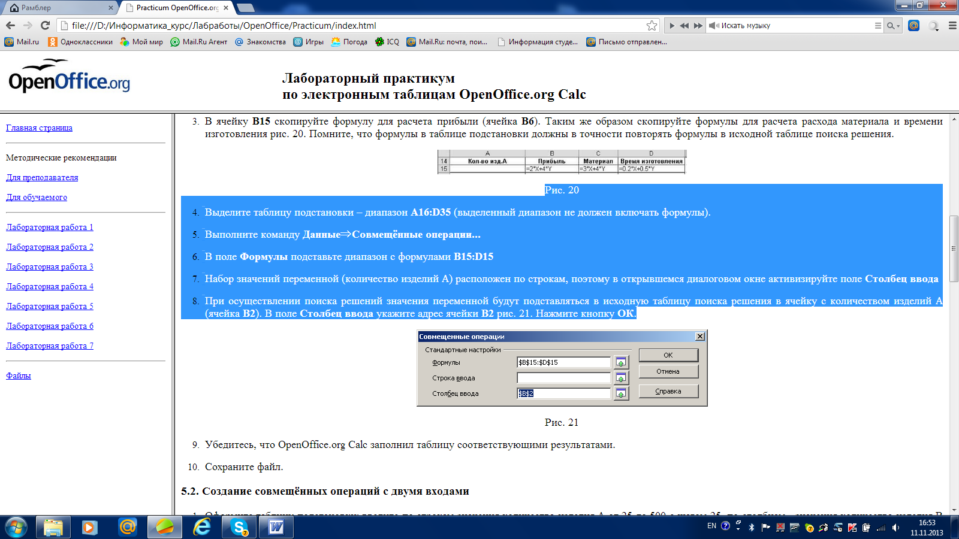Open a new tab

246,8
